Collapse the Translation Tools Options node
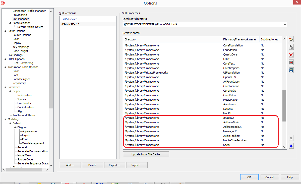Screen dimensions: 301x184 coord(6,67)
